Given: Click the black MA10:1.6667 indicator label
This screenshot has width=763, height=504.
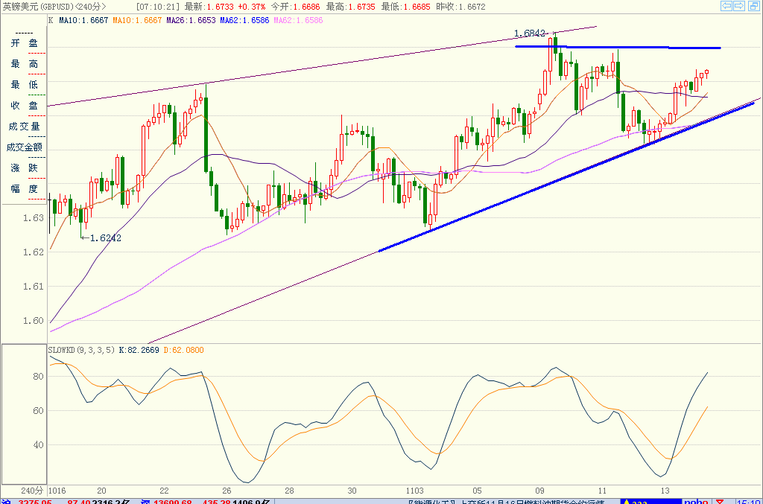Looking at the screenshot, I should point(83,20).
